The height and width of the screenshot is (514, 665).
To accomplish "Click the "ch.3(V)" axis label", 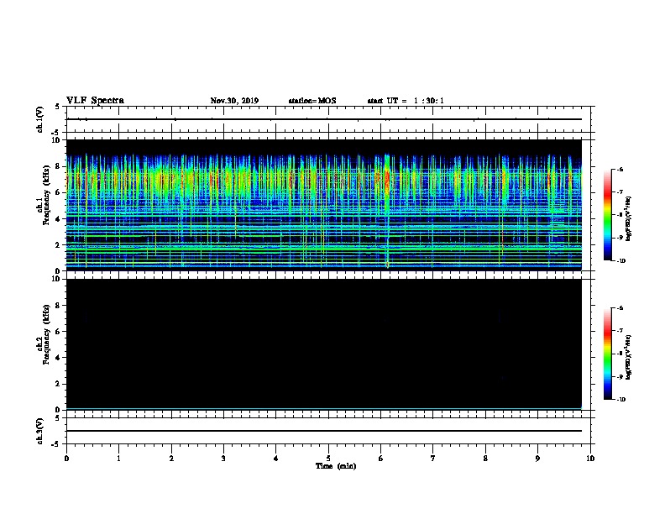I will coord(40,431).
